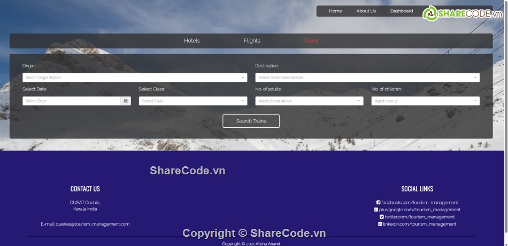Go to Home in the navigation bar
The image size is (508, 246).
335,11
